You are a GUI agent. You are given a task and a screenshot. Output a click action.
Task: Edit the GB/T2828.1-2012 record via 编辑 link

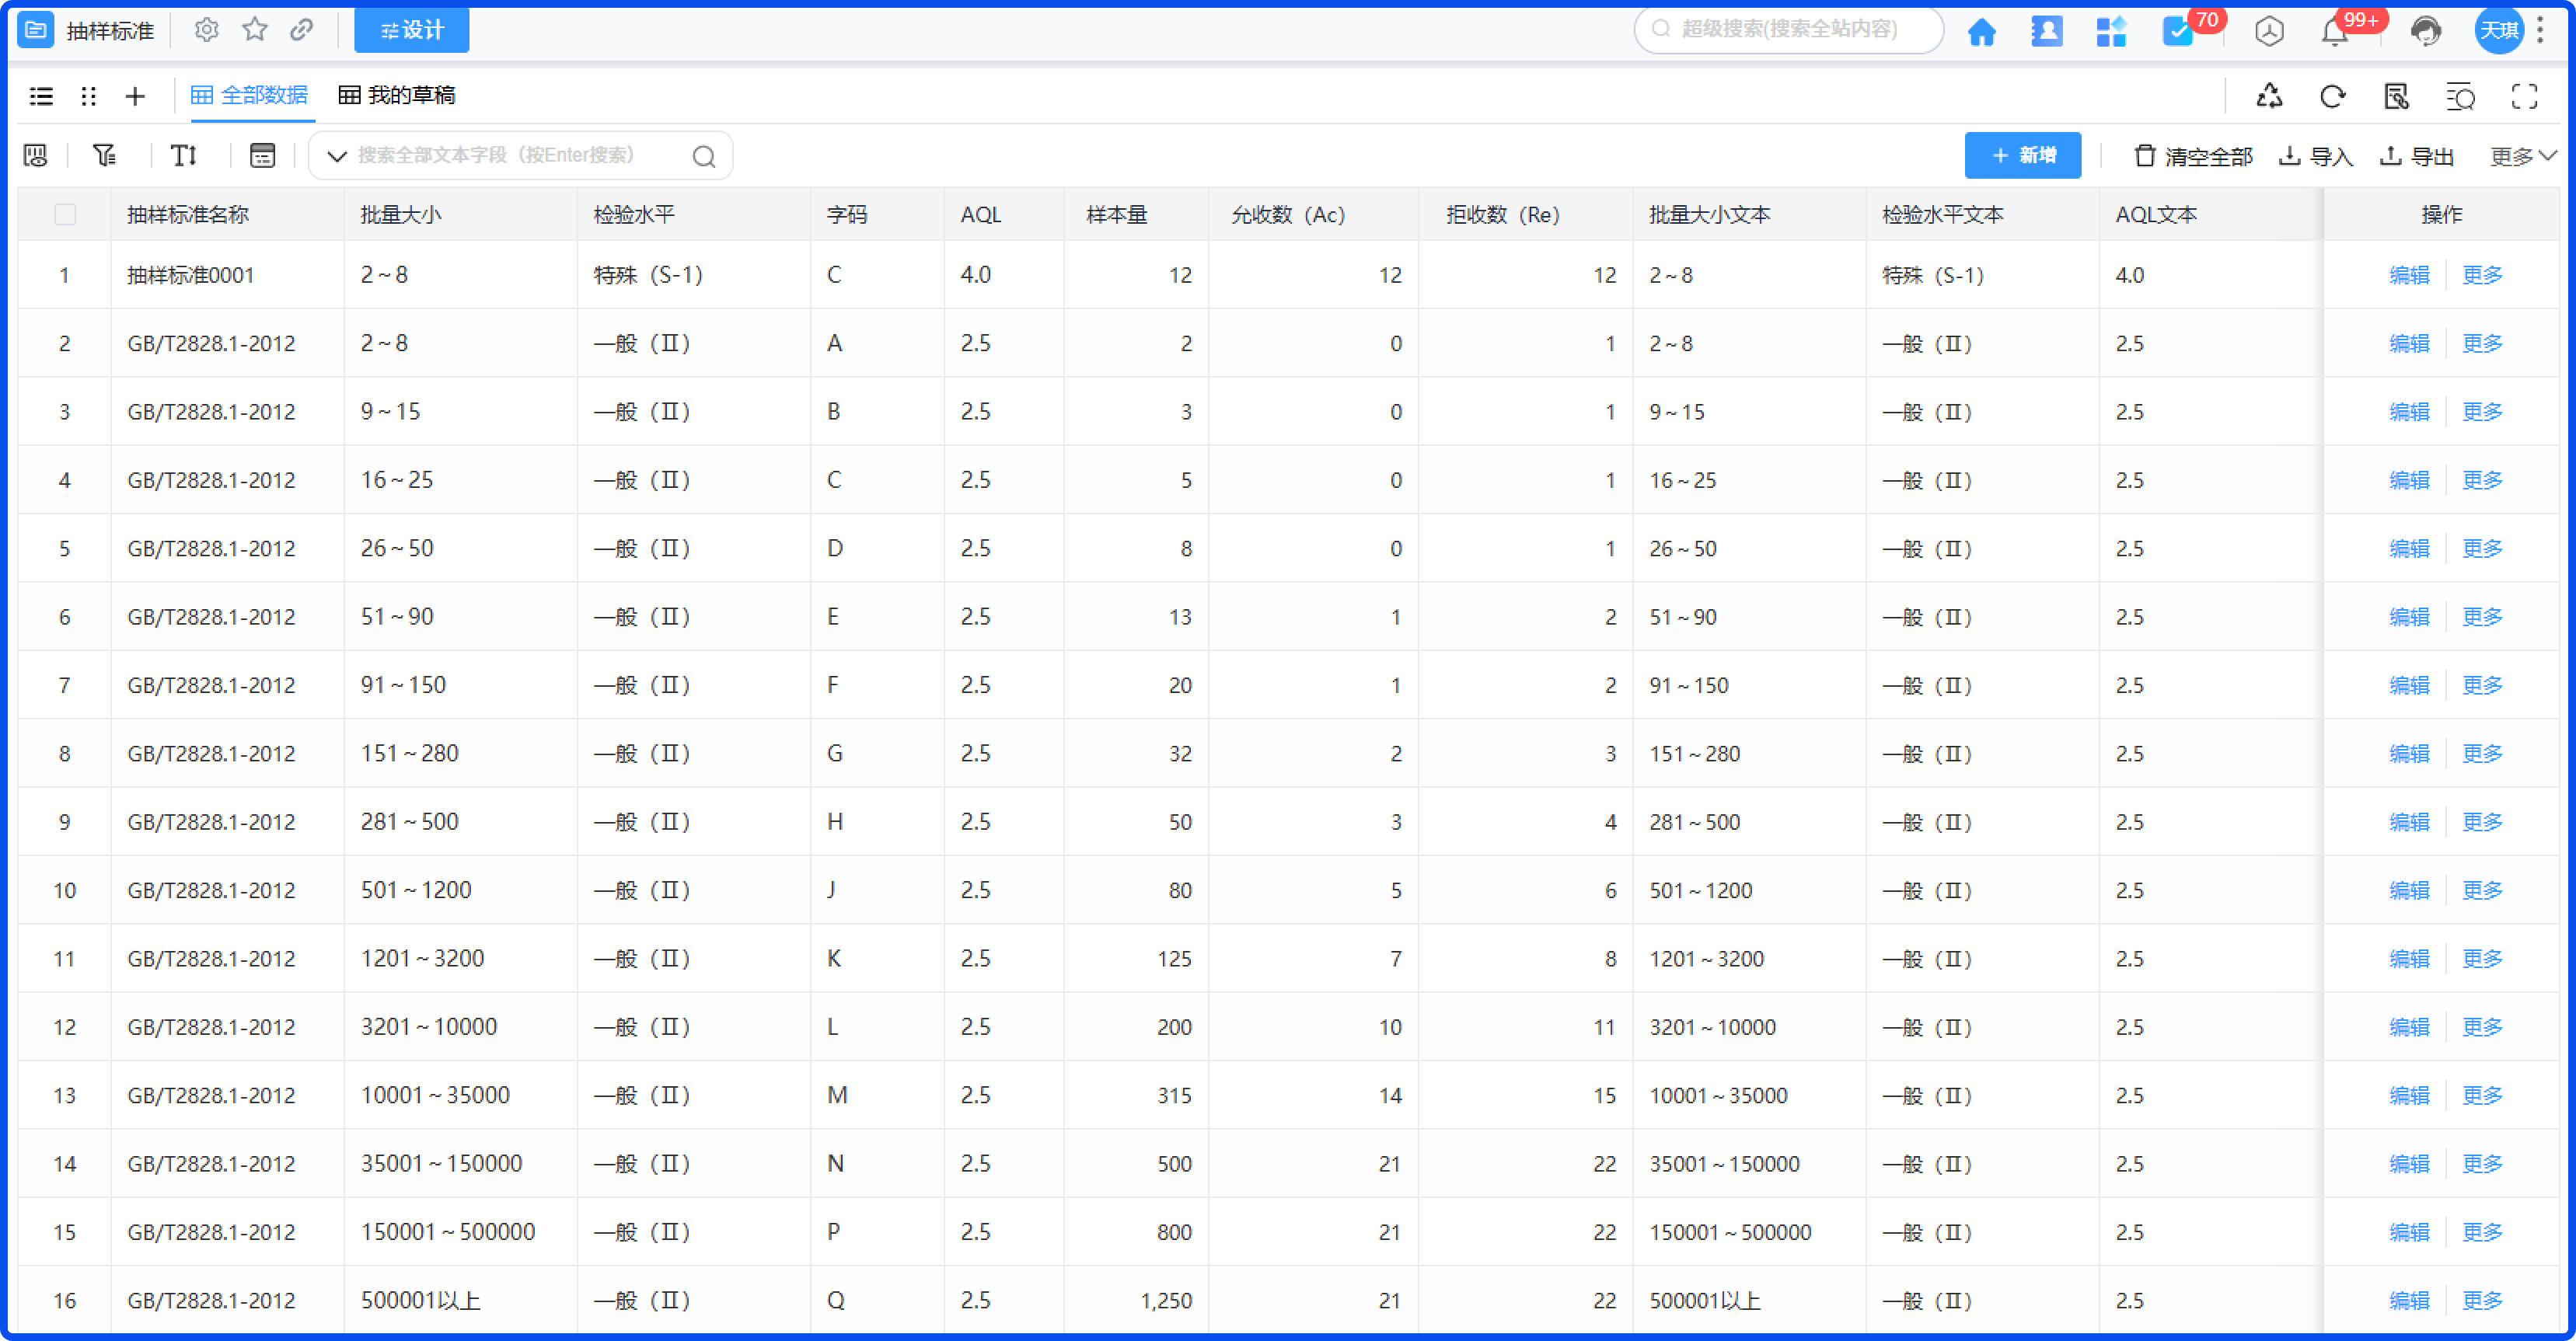2408,343
